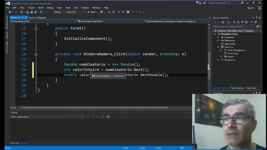Collapse the Form1.cs tree node
Screen dimensions: 267x150
(x=218, y=47)
